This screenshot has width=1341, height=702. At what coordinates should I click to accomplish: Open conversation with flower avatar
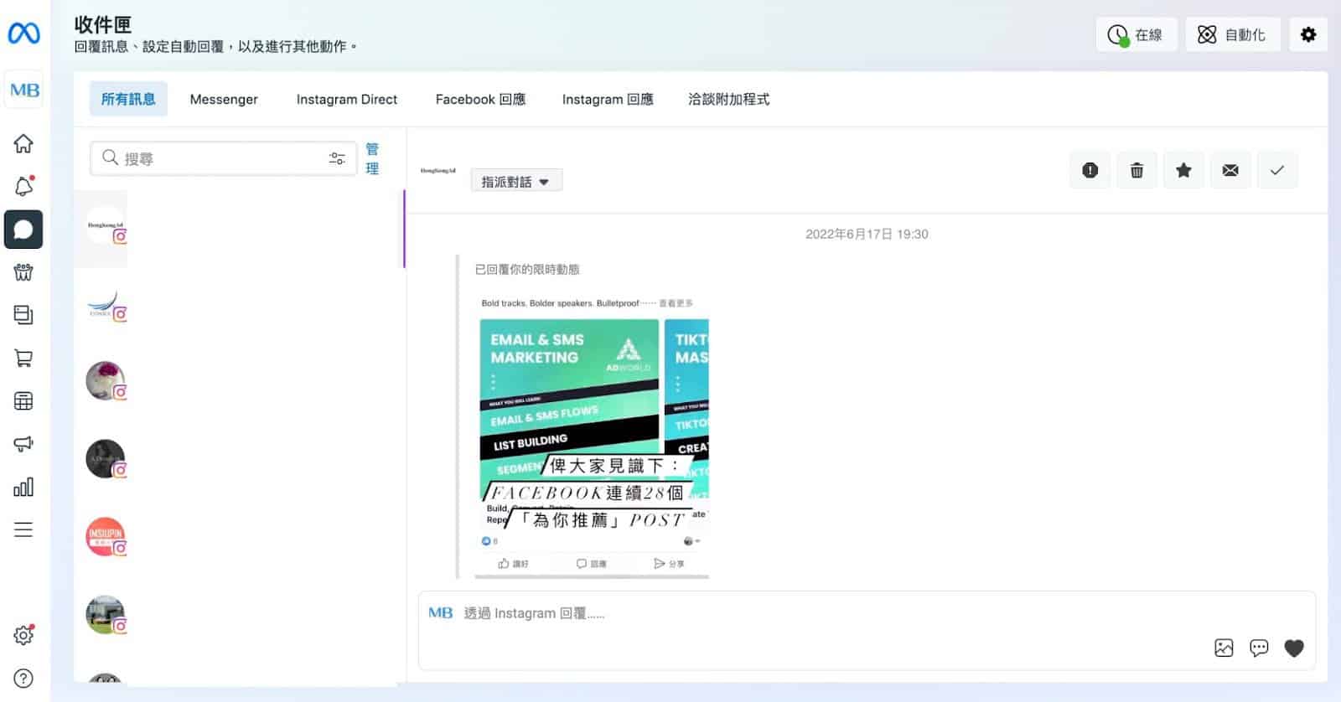pyautogui.click(x=106, y=381)
